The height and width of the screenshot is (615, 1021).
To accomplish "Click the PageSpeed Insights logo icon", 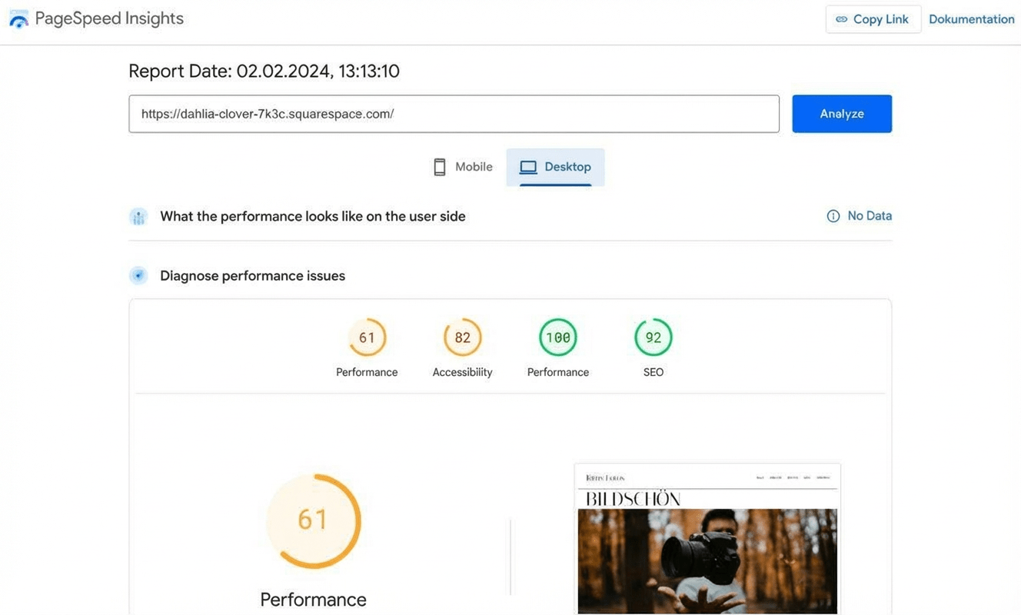I will pyautogui.click(x=18, y=20).
